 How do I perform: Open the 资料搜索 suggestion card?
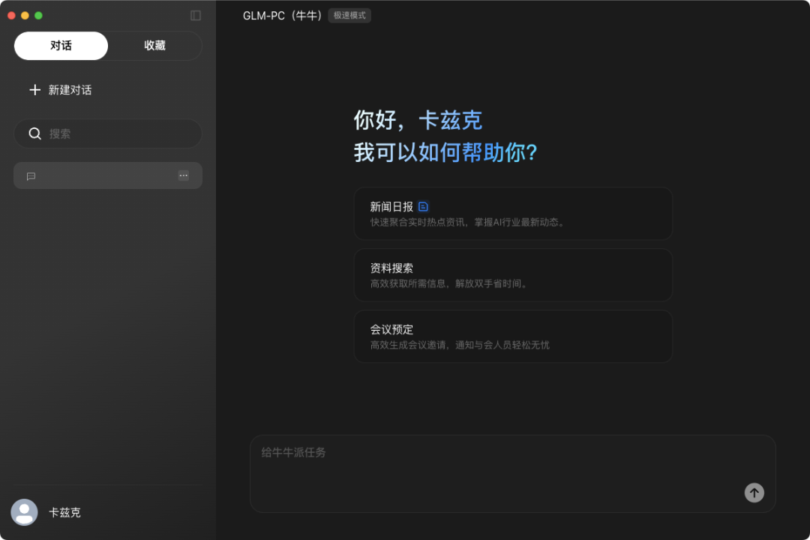tap(513, 274)
